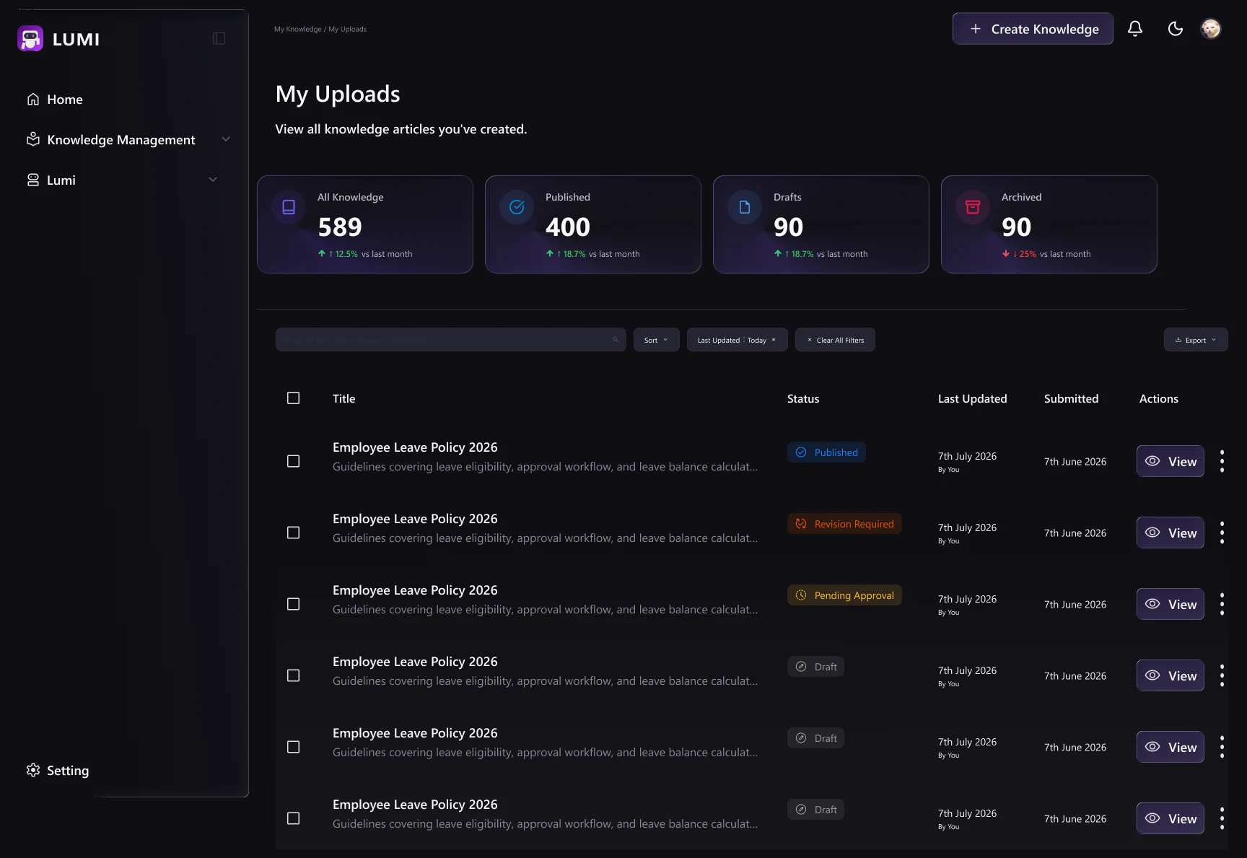Switch theme with the moon icon
Screen dimensions: 1247x858
click(1176, 29)
